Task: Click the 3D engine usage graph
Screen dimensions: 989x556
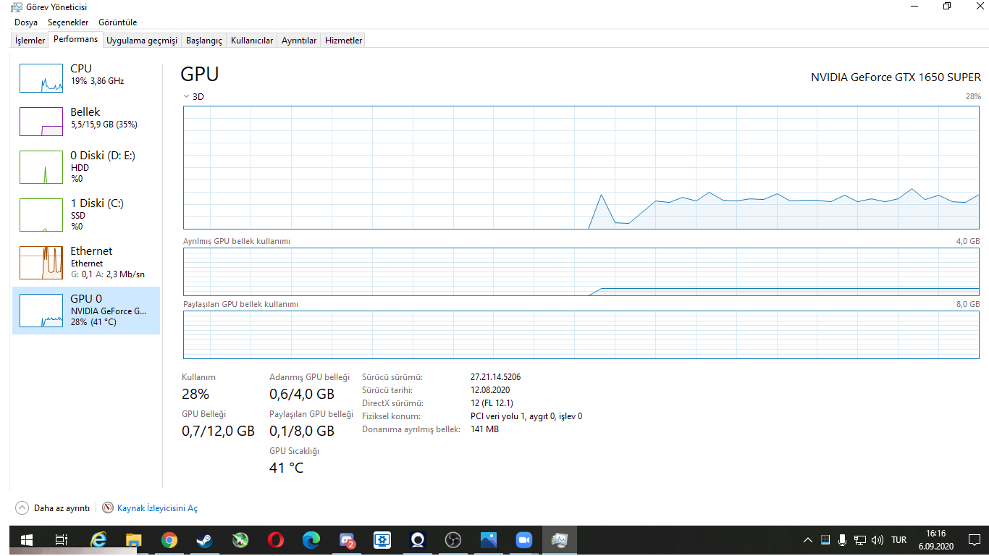Action: (x=581, y=168)
